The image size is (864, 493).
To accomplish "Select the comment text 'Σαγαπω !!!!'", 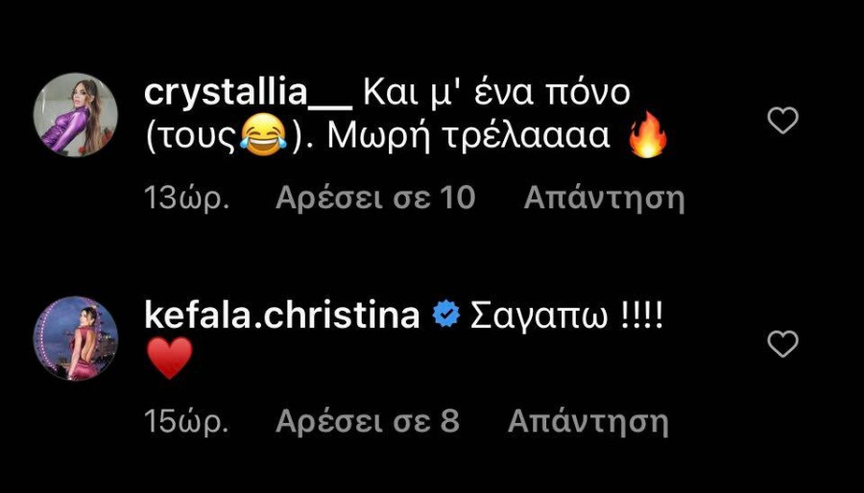I will (x=567, y=317).
